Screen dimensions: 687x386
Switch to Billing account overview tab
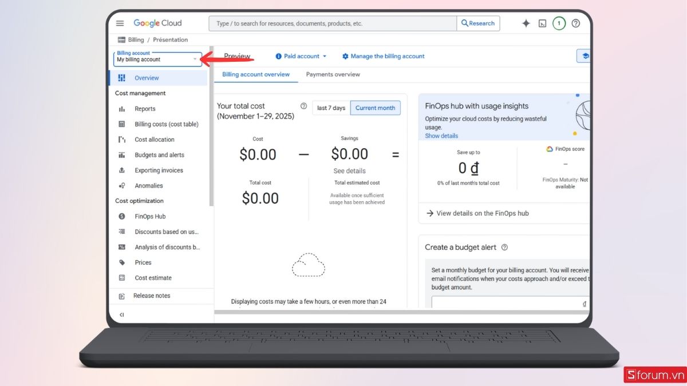pyautogui.click(x=256, y=74)
